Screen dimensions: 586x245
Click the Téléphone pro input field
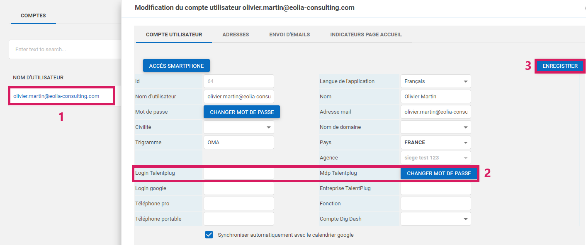tap(238, 204)
